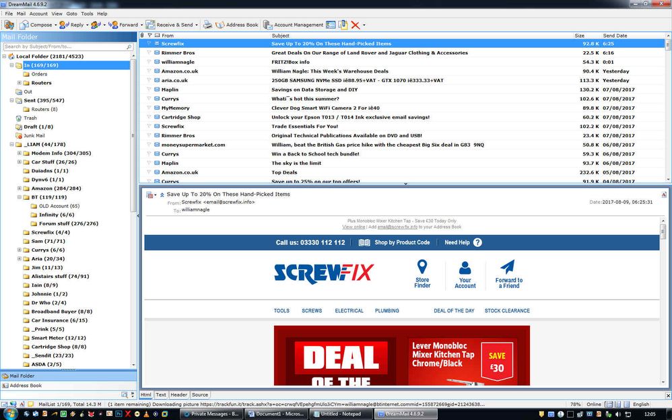Click the Compose mail icon
The height and width of the screenshot is (420, 672).
[x=24, y=25]
